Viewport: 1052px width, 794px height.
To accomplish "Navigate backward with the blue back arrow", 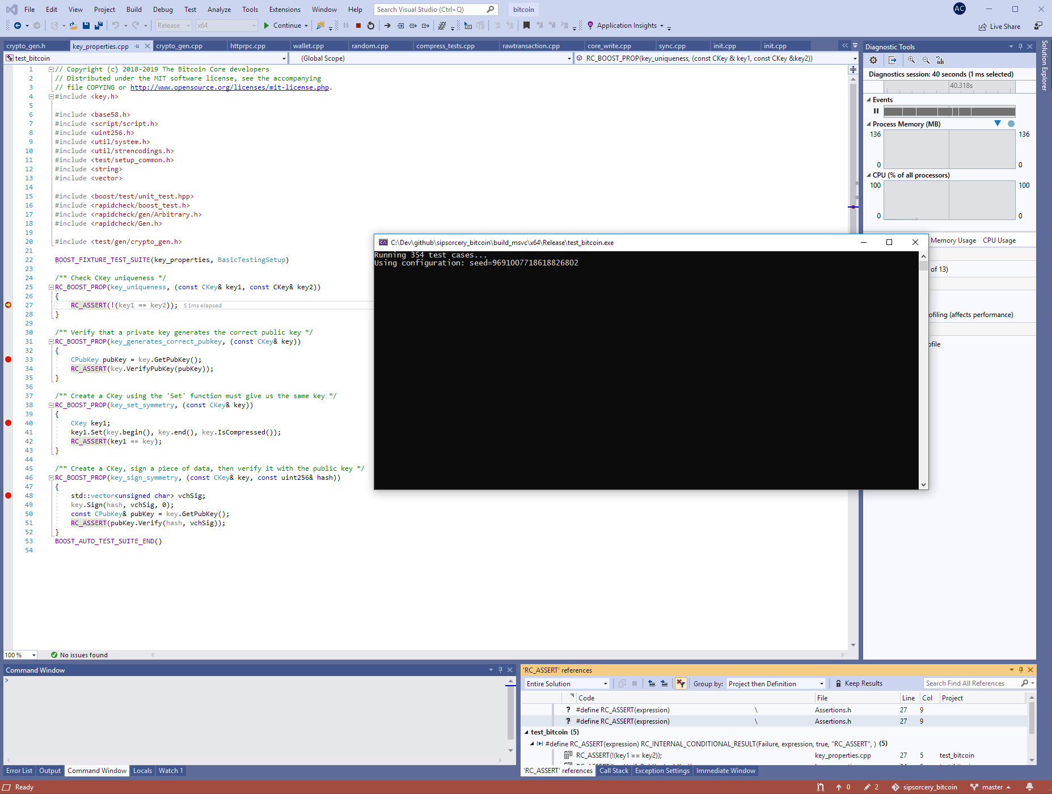I will pyautogui.click(x=18, y=26).
